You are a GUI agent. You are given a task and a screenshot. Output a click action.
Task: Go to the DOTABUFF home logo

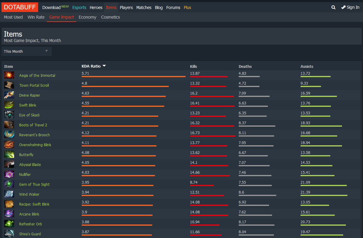point(20,7)
